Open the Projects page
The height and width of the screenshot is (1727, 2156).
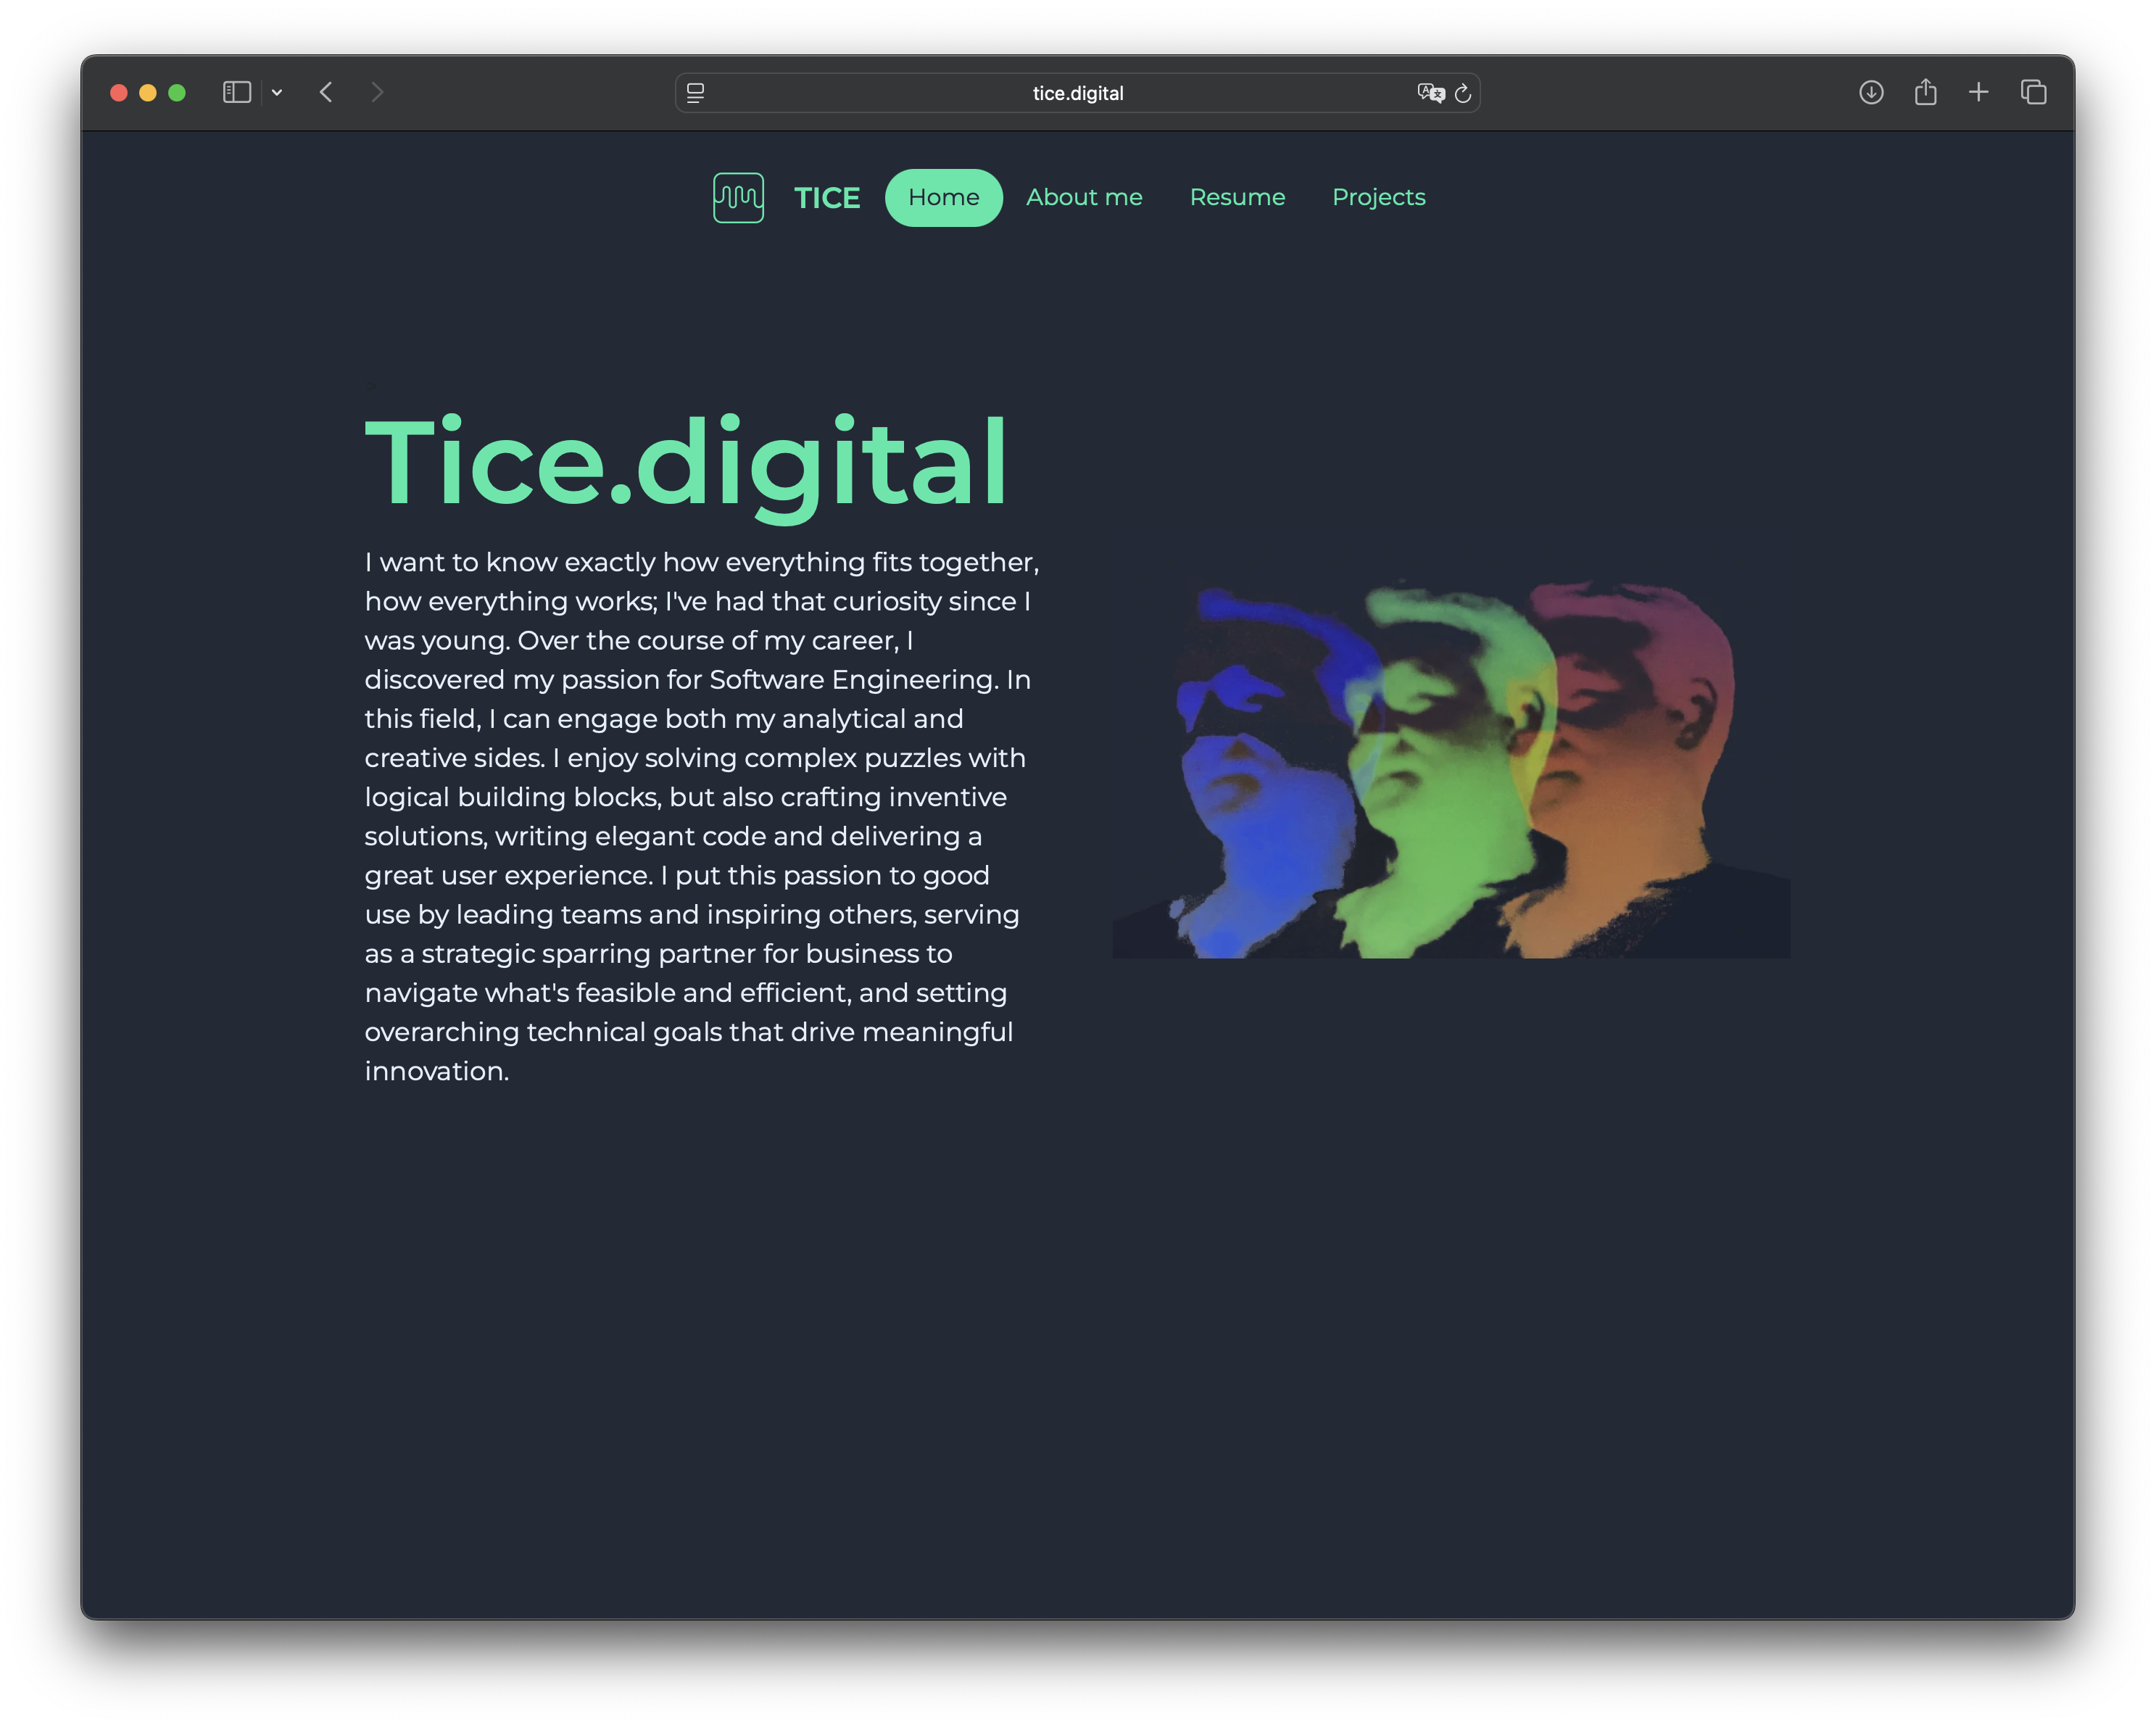[x=1378, y=197]
